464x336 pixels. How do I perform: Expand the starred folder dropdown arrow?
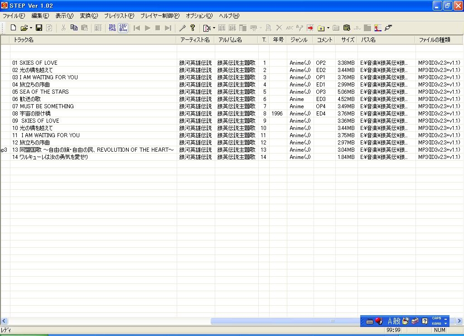click(x=328, y=28)
